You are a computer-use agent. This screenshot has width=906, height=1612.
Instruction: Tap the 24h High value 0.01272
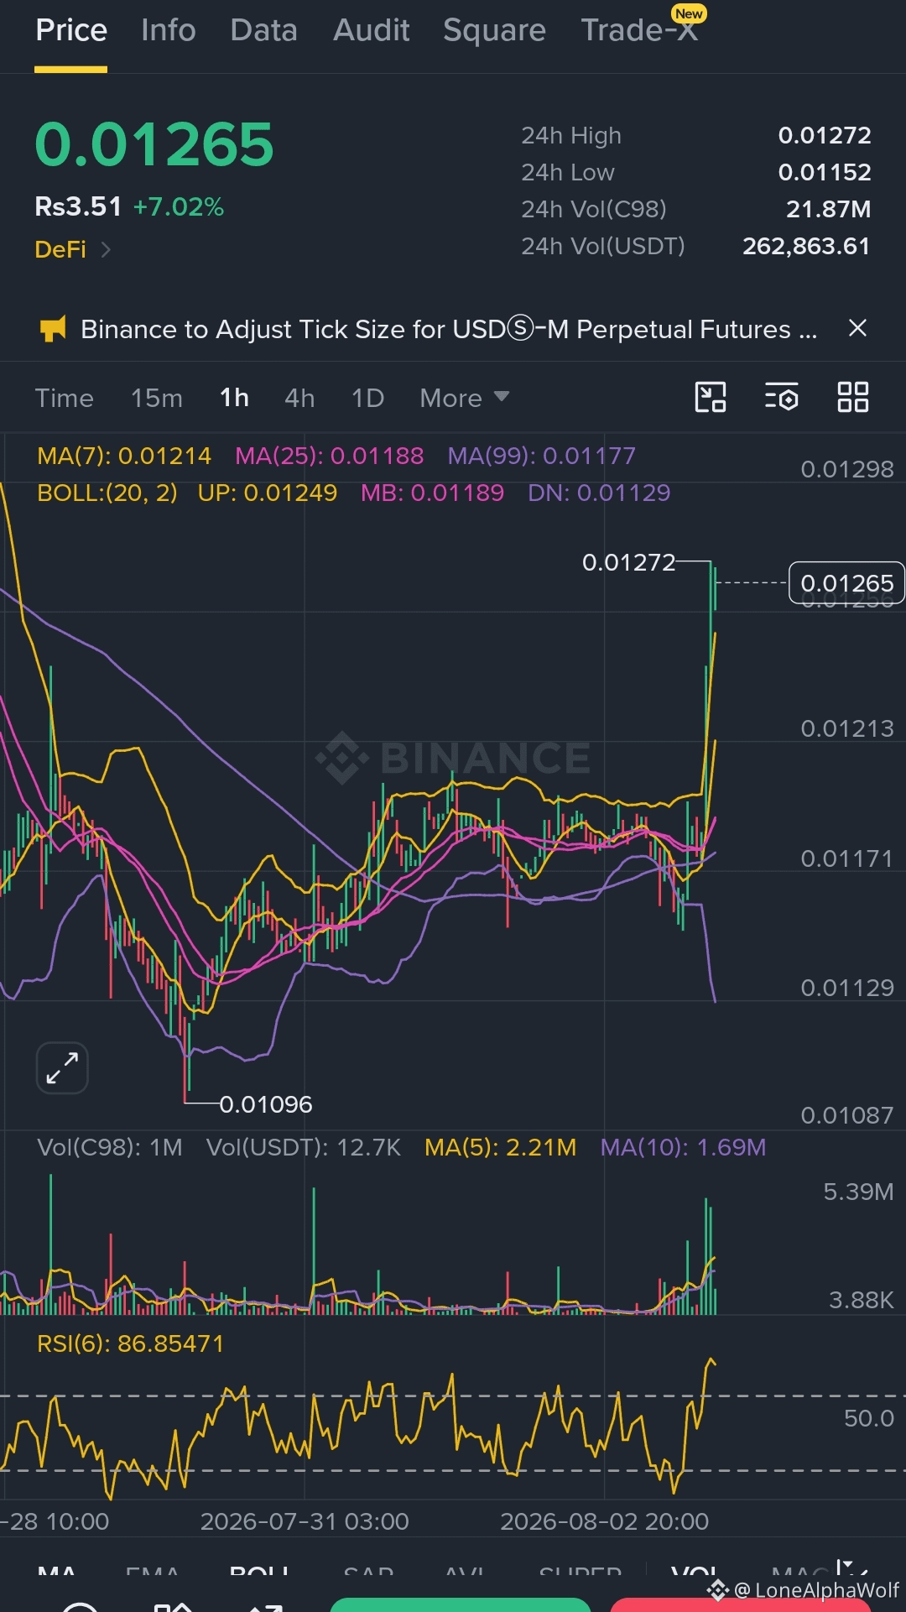click(824, 135)
